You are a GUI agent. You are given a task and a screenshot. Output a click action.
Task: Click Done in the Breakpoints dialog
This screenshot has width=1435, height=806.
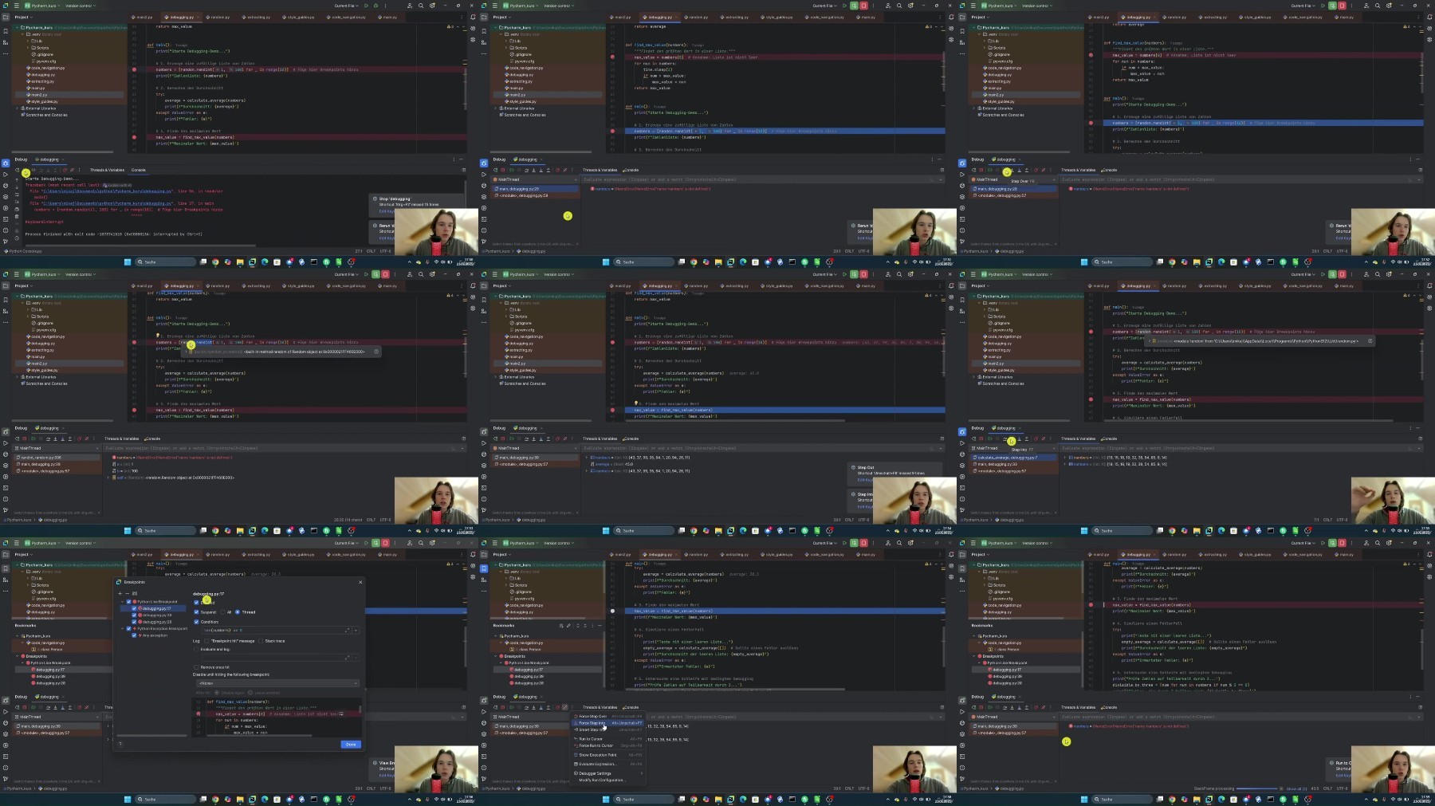pyautogui.click(x=351, y=745)
